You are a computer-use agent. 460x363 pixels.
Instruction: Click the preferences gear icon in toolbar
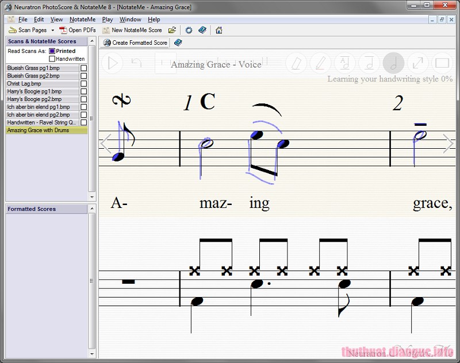189,30
